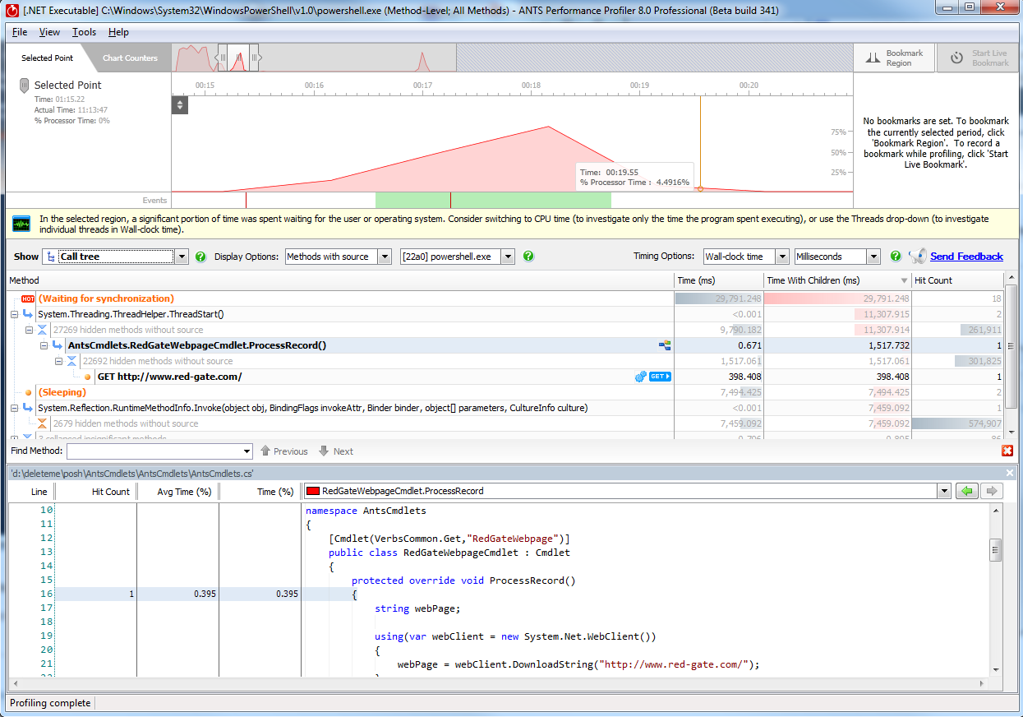Click the green region in the Events bar
1023x717 pixels.
click(493, 200)
